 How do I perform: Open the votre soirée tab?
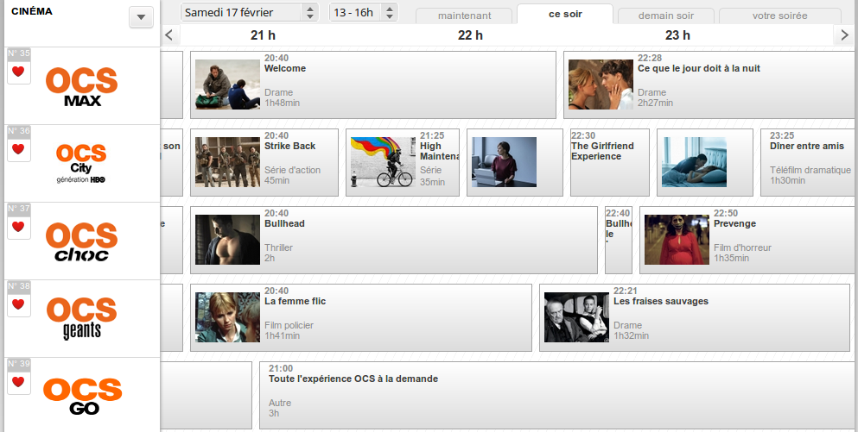click(x=779, y=16)
